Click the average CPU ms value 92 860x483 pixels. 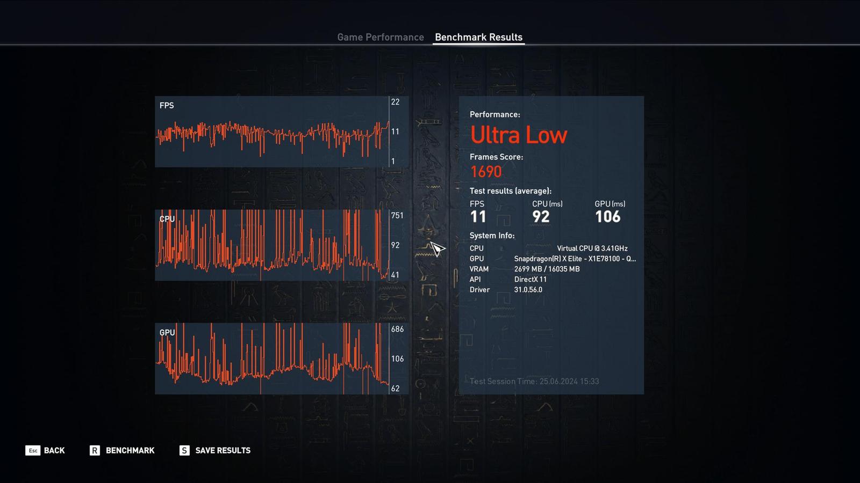click(541, 216)
